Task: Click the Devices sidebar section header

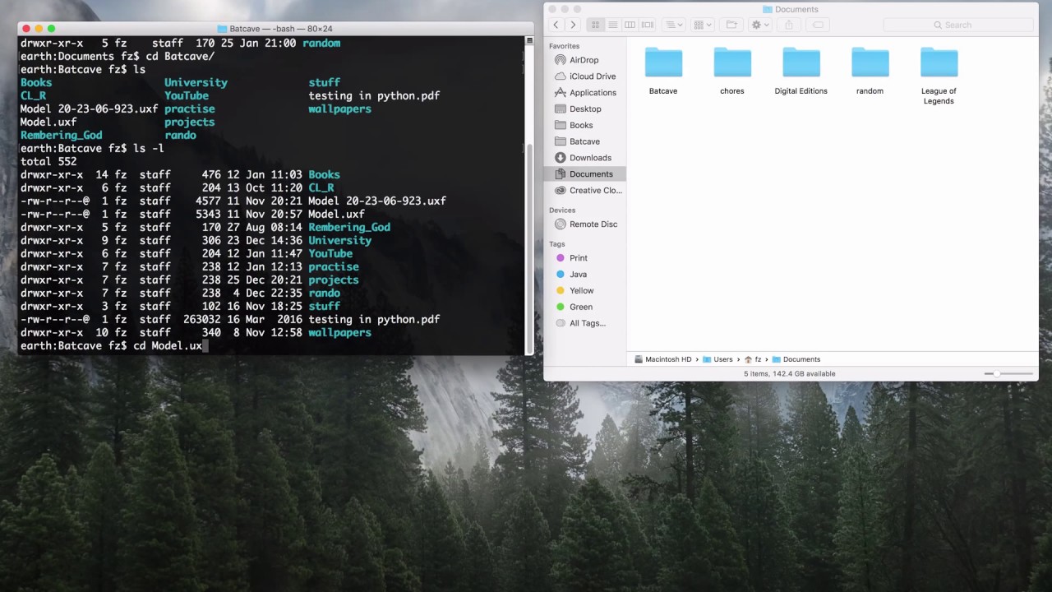Action: pos(562,210)
